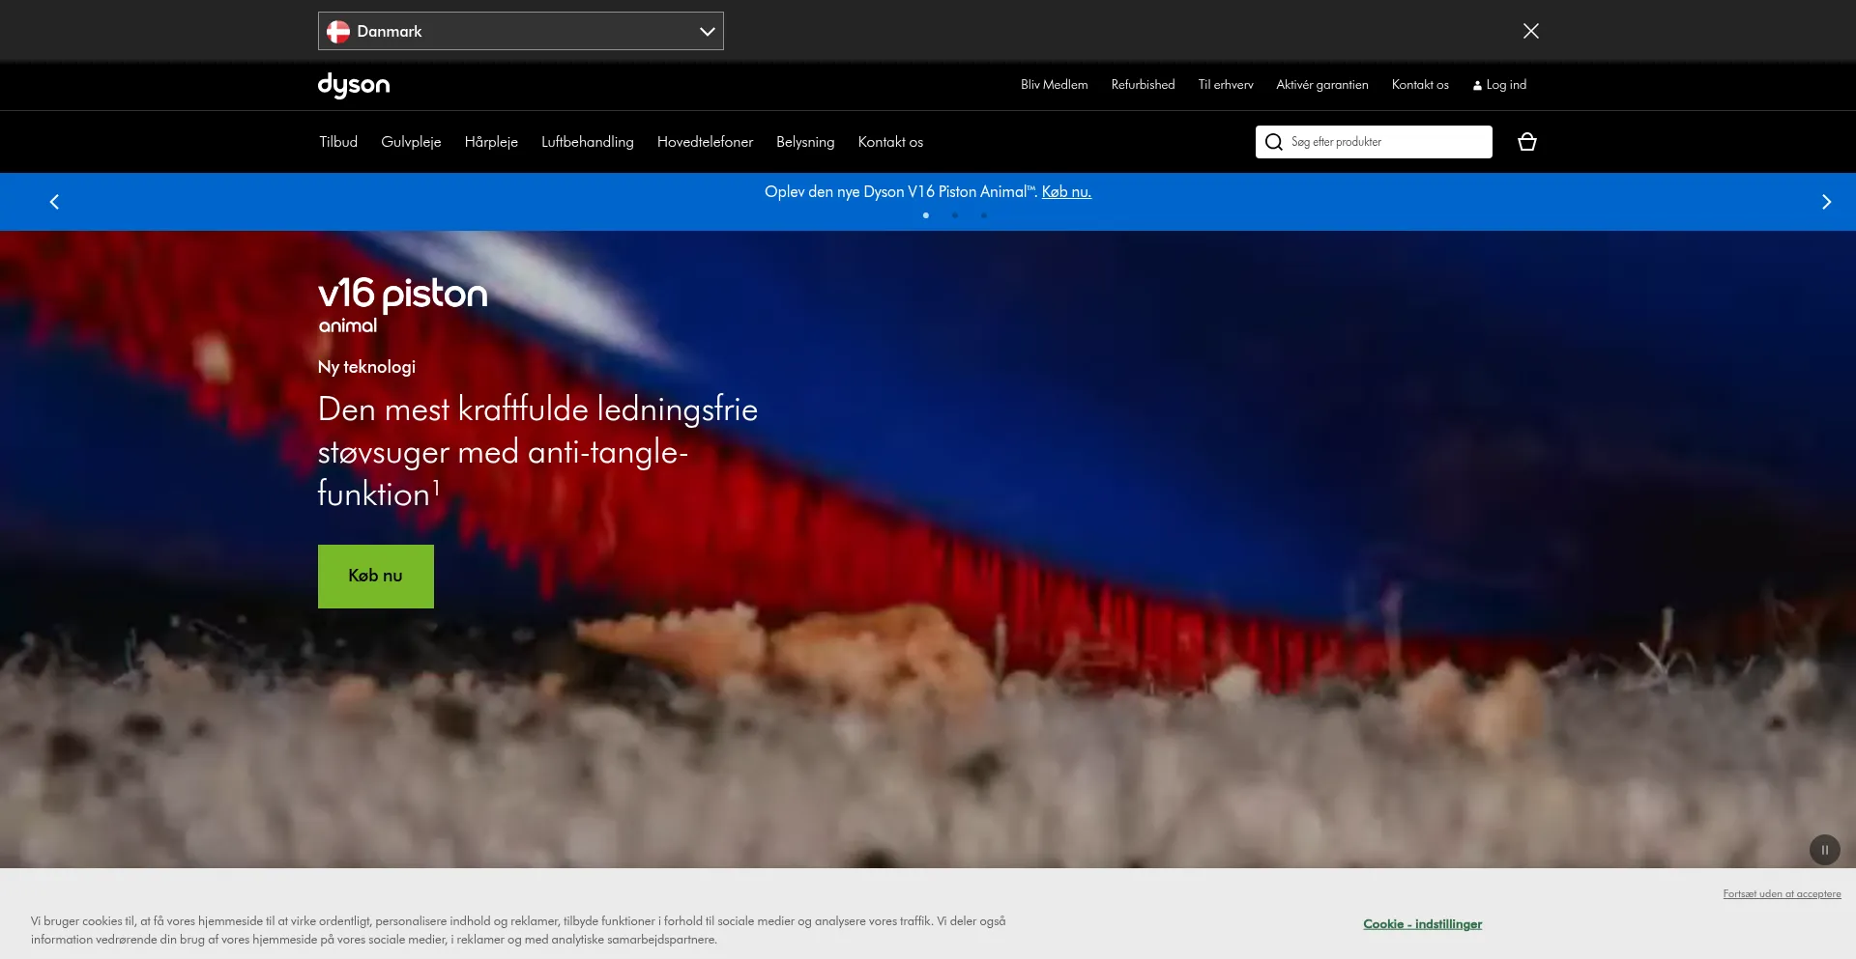Open the Luftbehandling navigation menu
The height and width of the screenshot is (959, 1856).
point(588,142)
